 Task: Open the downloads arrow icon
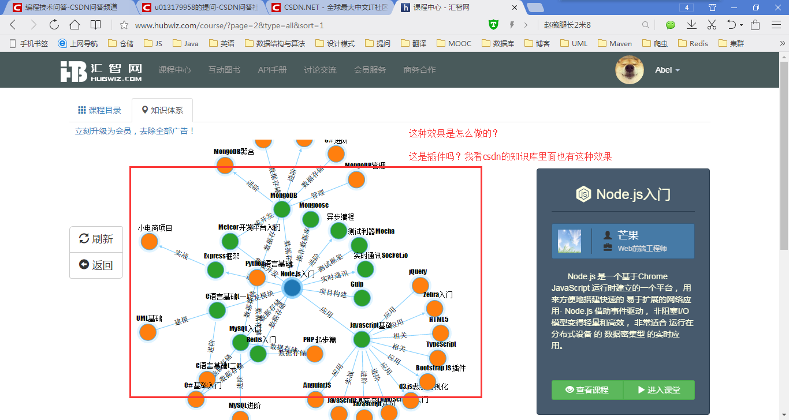[691, 25]
